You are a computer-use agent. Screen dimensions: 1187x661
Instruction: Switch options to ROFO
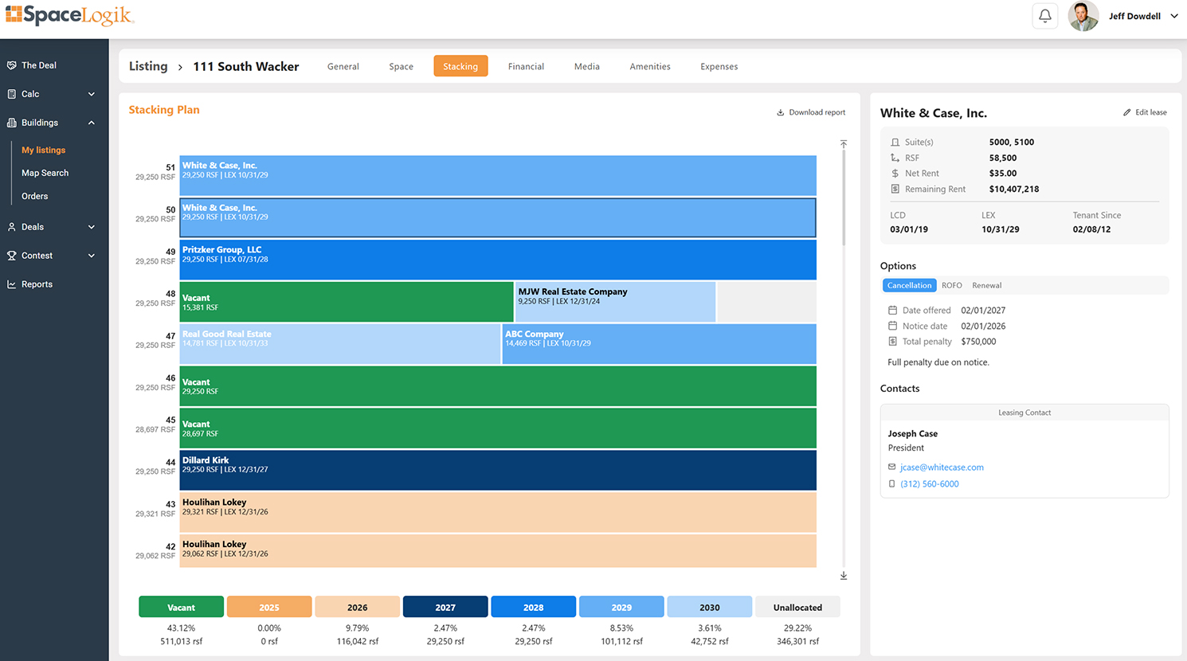(951, 285)
